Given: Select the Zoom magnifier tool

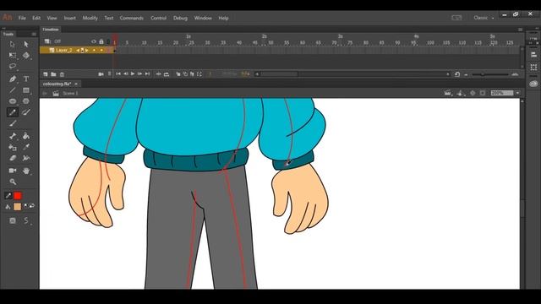Looking at the screenshot, I should tap(13, 182).
